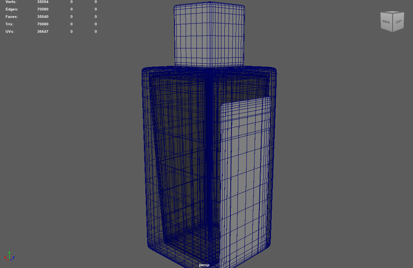Click the 'Verts:' heads-up label

point(11,2)
